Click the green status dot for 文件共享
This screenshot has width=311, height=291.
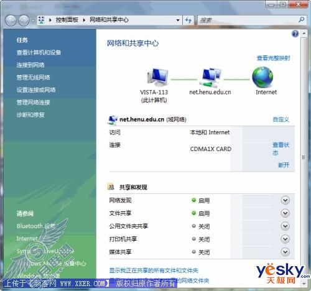tap(193, 213)
